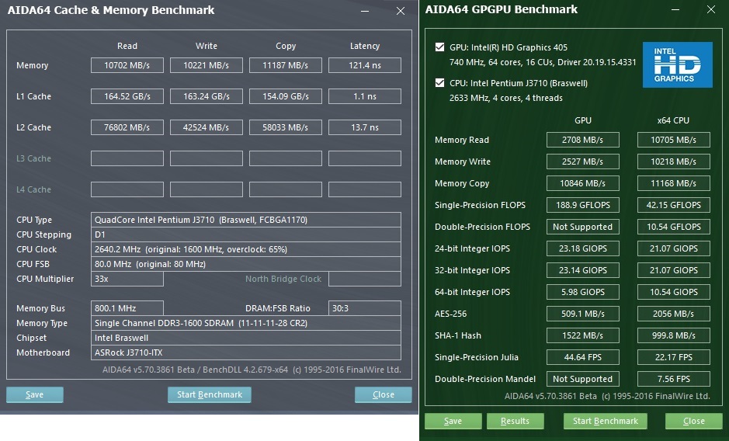Click the Memory Bus value 800.1 MHz

point(127,308)
